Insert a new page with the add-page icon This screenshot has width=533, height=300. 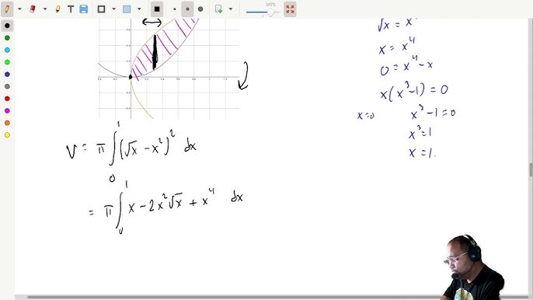pos(218,9)
